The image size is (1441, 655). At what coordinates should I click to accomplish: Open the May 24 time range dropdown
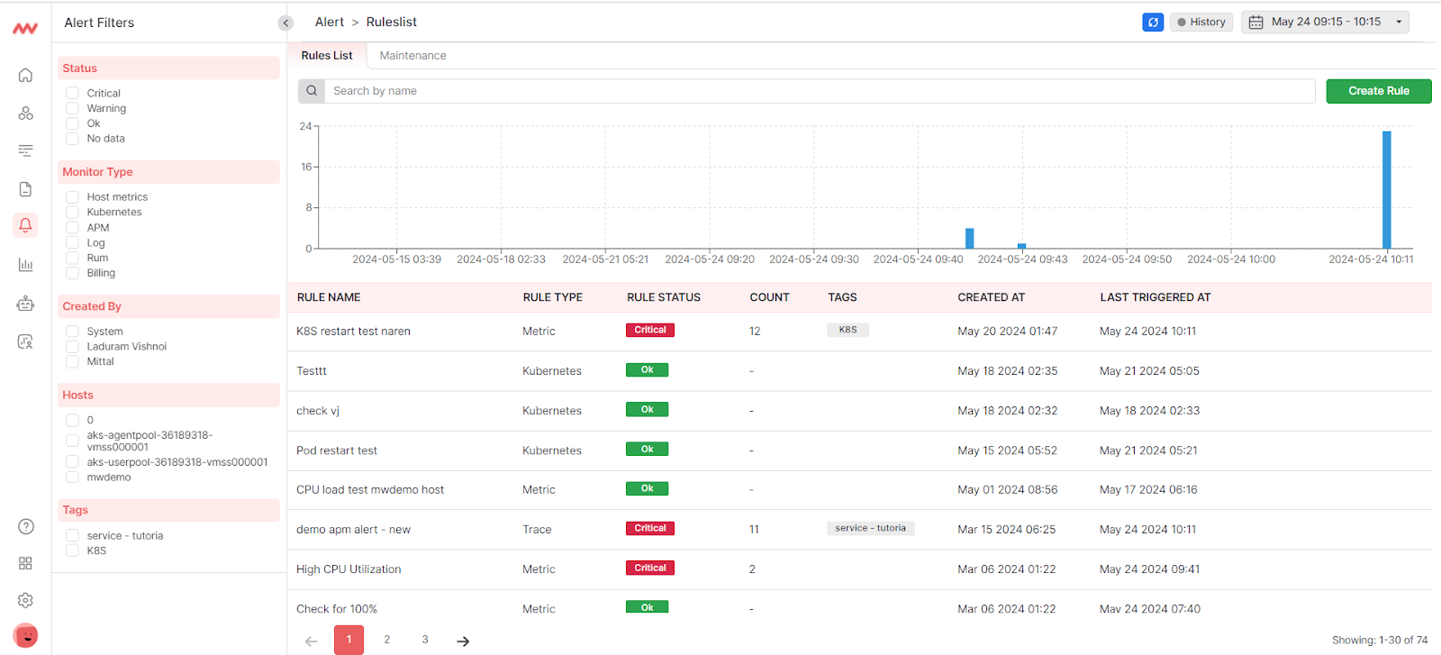(x=1325, y=23)
